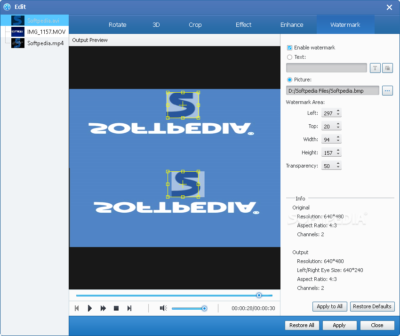Increase the Left value

(338, 111)
